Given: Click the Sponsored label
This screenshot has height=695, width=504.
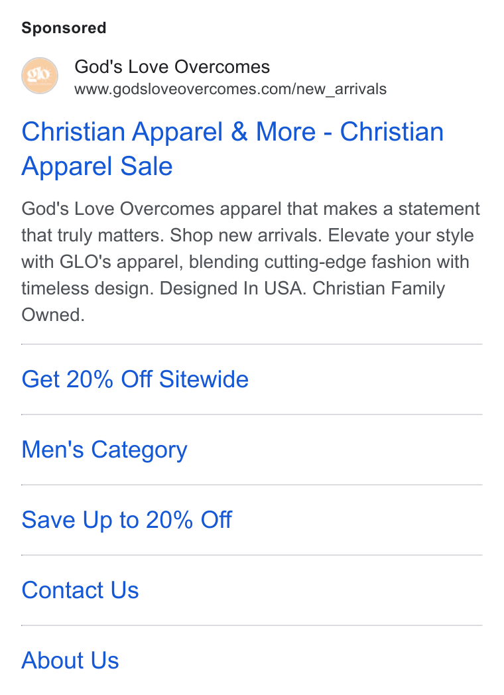Looking at the screenshot, I should [64, 28].
